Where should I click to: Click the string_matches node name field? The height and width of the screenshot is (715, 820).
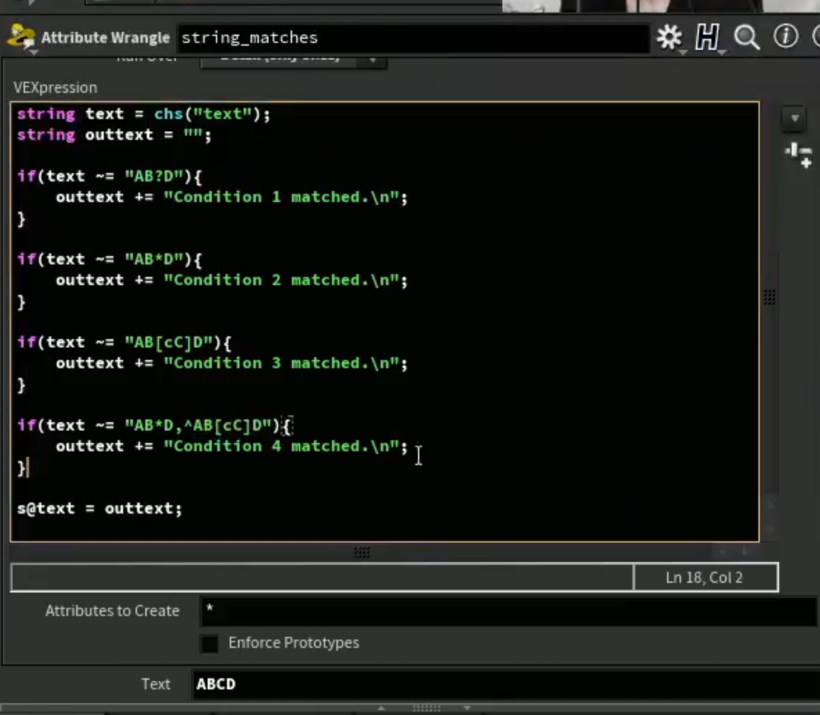pos(413,37)
